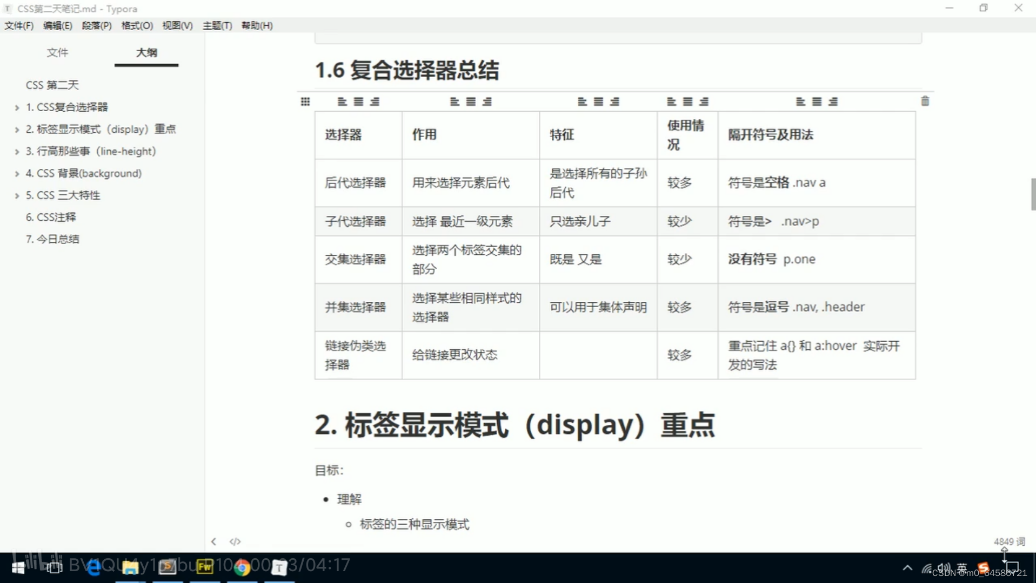Image resolution: width=1036 pixels, height=583 pixels.
Task: Launch Edge from the taskbar
Action: pyautogui.click(x=93, y=567)
